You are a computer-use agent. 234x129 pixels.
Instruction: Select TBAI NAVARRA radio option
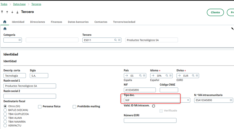click(5, 122)
